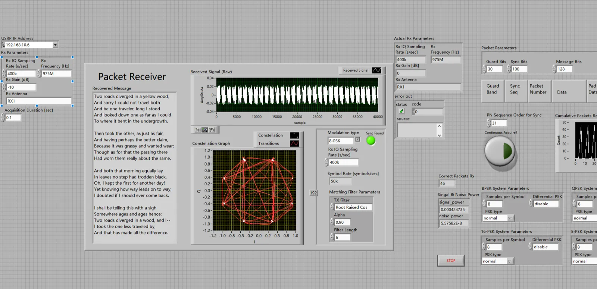Screen dimensions: 597x289
Task: Click the Received Signal waveform plot
Action: click(x=297, y=95)
